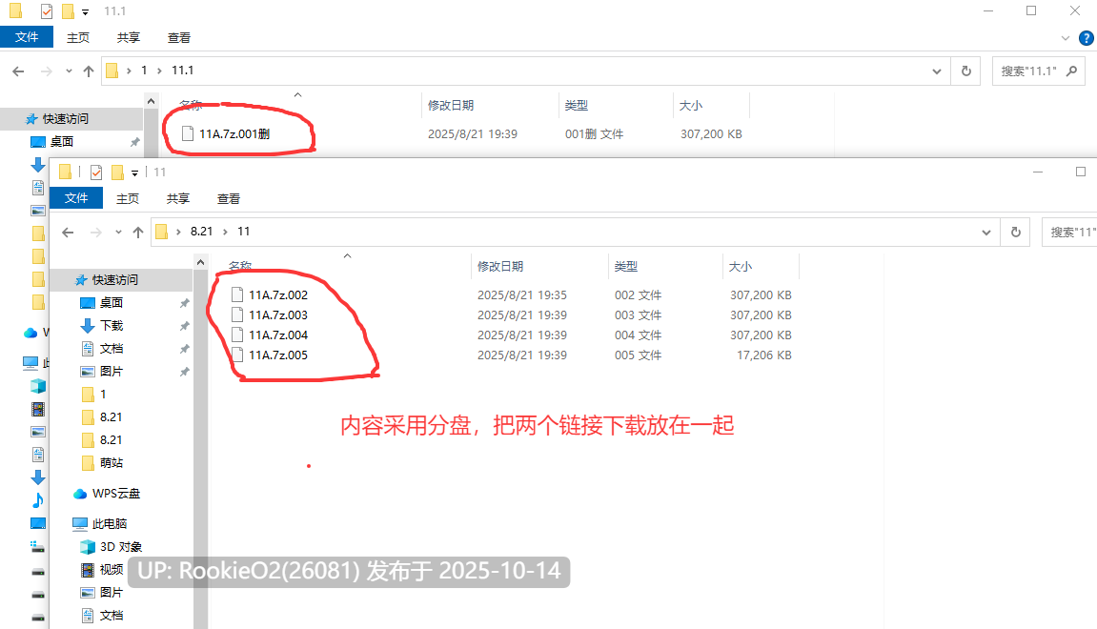Open the 主页 tab in the 11.1 window
This screenshot has height=629, width=1097.
pyautogui.click(x=77, y=38)
